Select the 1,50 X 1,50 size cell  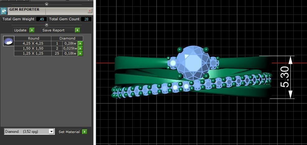(33, 48)
